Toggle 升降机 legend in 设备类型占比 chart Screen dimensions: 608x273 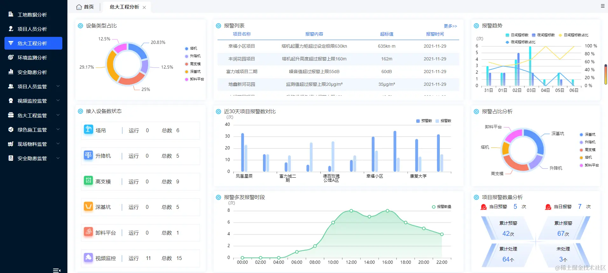click(x=193, y=56)
